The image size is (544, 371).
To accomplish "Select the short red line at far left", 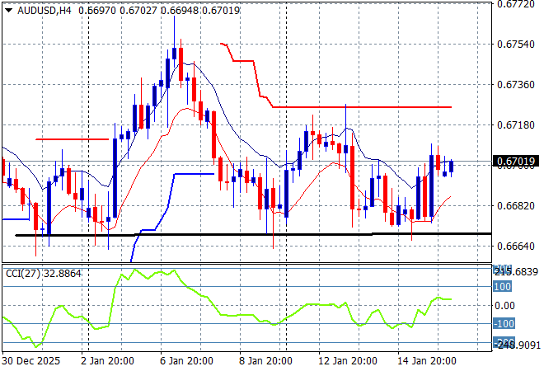I will point(71,139).
